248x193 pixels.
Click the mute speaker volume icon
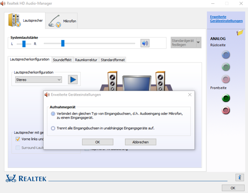pos(145,43)
